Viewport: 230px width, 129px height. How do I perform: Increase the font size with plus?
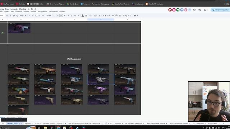64,15
